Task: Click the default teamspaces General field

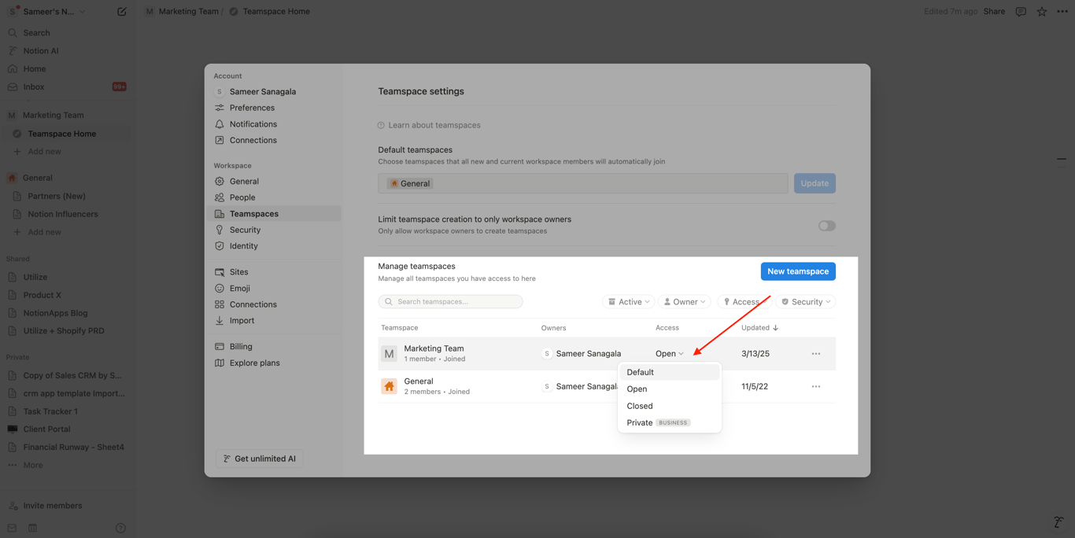Action: (582, 183)
